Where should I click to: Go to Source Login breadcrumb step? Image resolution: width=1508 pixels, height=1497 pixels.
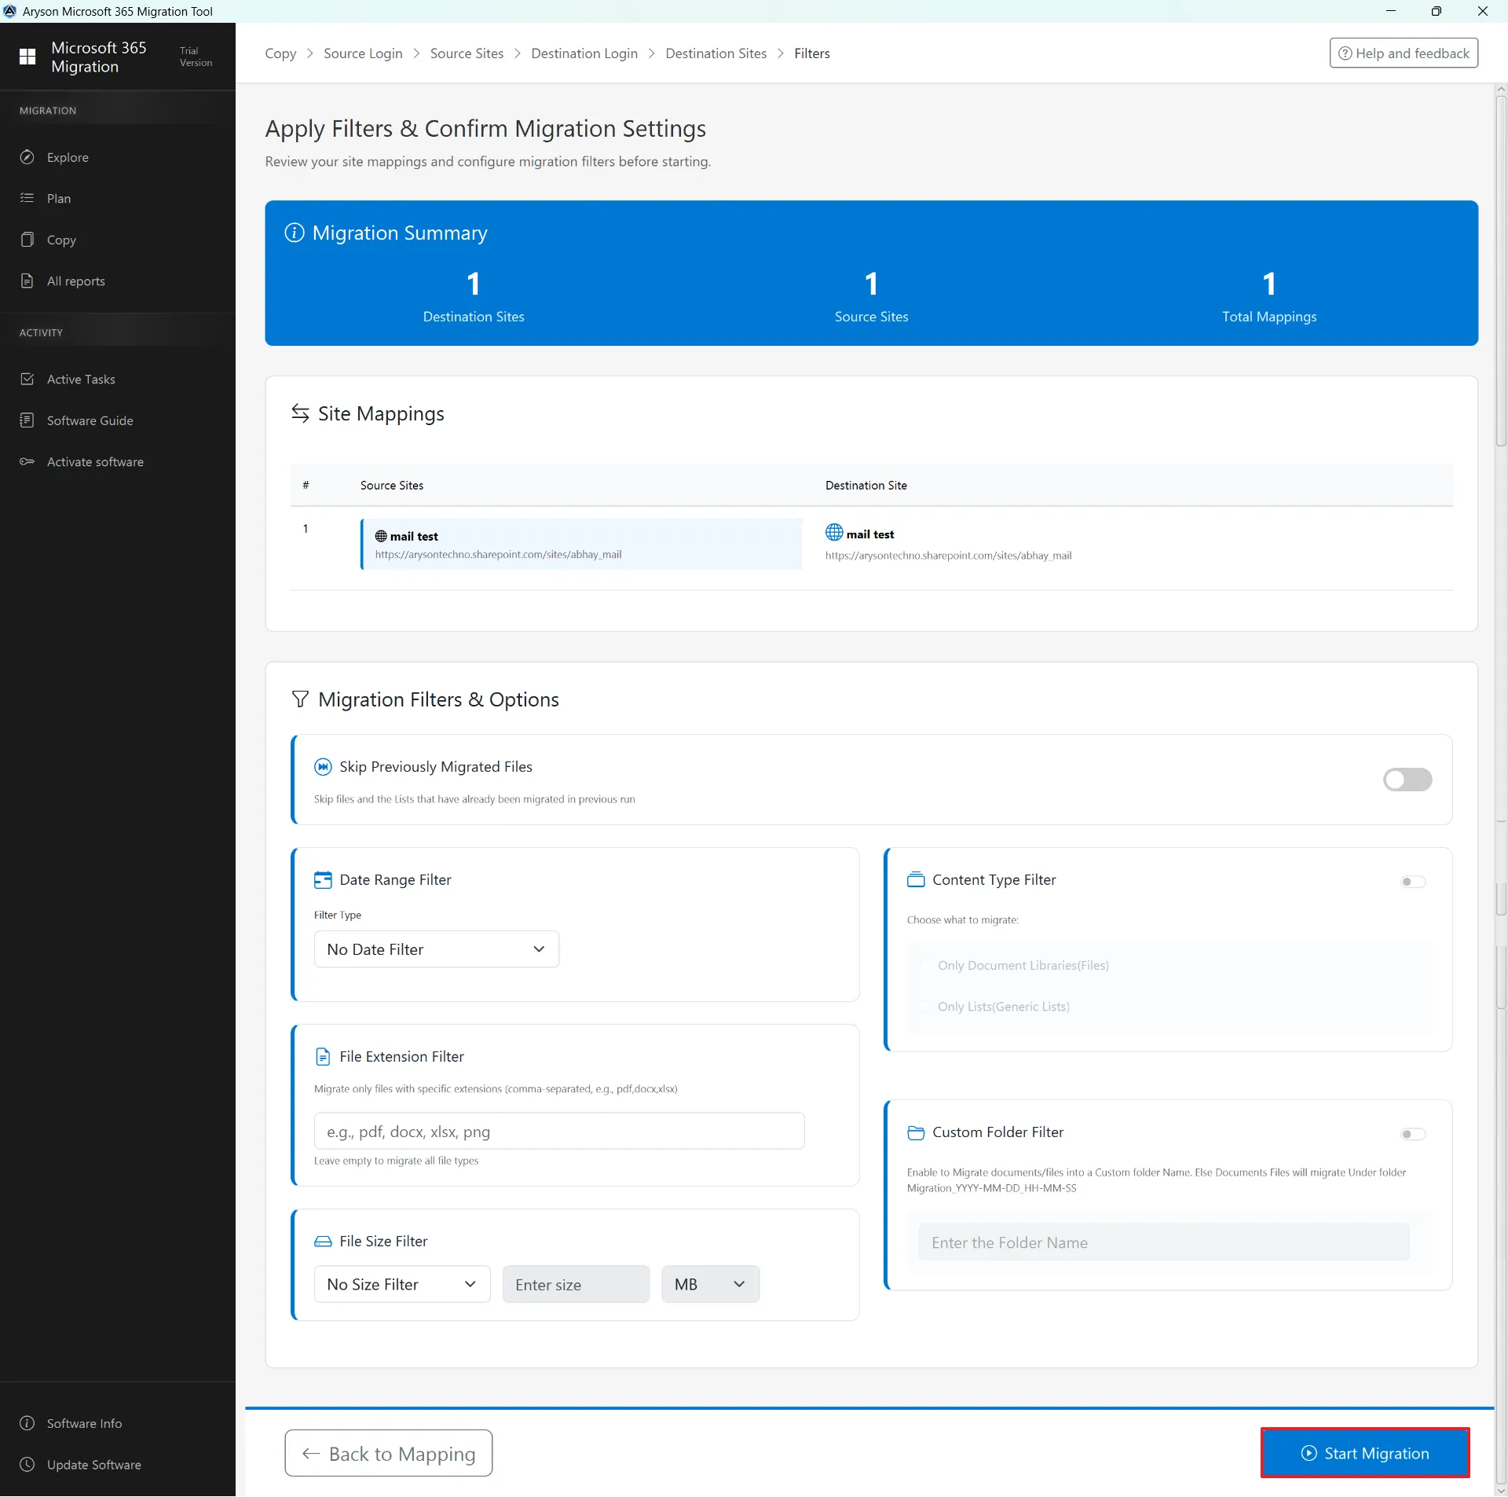pos(363,53)
